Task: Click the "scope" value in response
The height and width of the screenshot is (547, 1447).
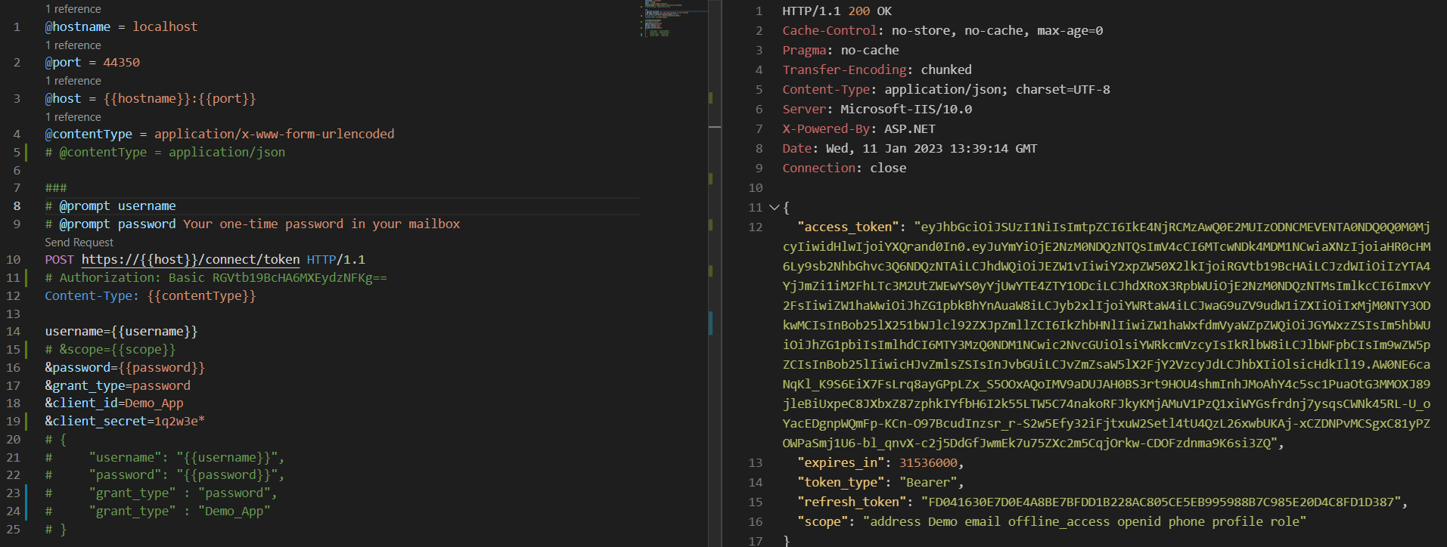Action: (x=1085, y=522)
